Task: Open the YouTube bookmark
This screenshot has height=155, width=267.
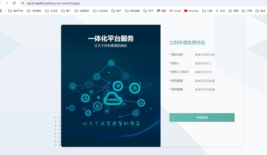Action: pos(191,11)
